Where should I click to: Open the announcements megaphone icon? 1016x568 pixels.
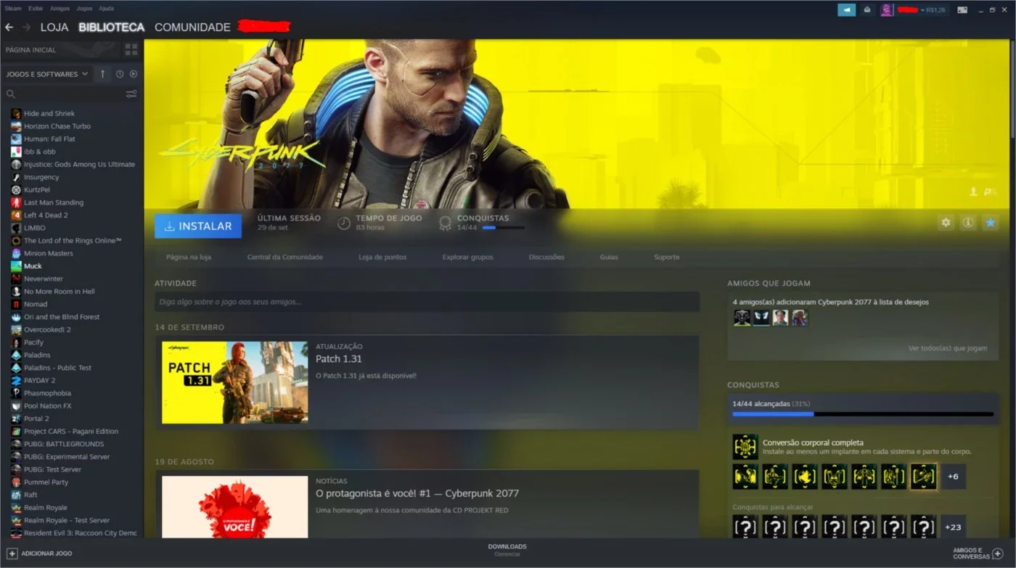(846, 10)
